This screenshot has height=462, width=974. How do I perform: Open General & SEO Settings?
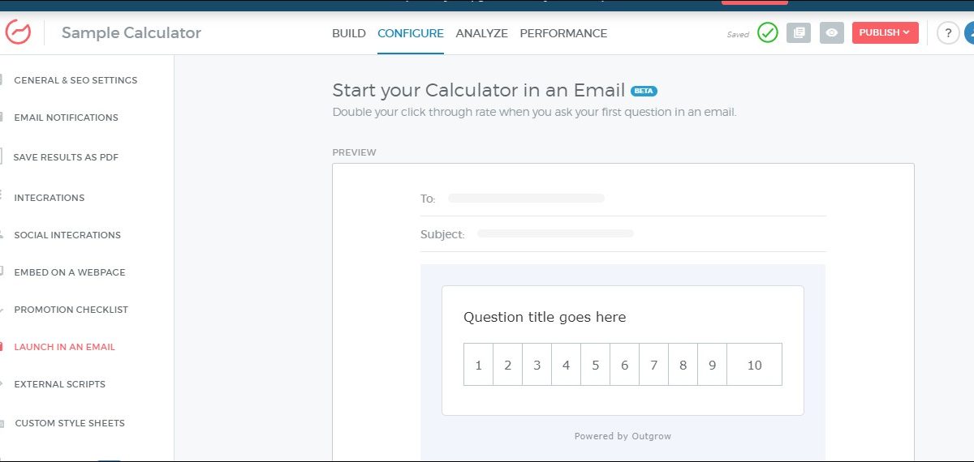[75, 80]
